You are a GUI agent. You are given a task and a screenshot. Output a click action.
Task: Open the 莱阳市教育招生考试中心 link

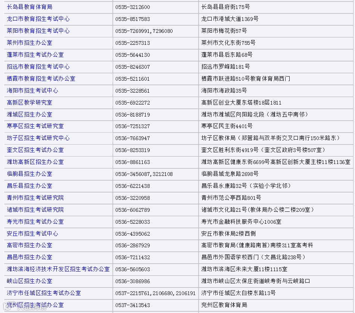coord(38,31)
